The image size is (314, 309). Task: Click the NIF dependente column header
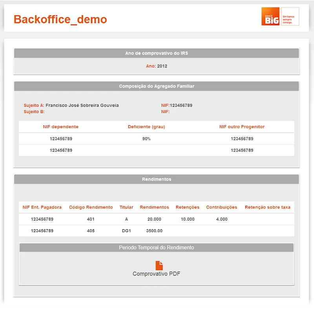pos(61,127)
